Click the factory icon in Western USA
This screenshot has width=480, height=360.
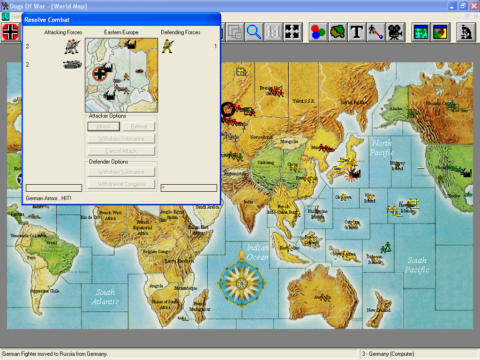[465, 172]
